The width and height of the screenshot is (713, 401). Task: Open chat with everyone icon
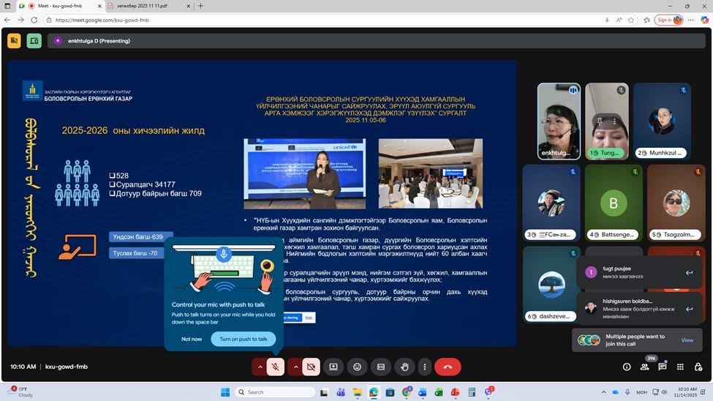click(663, 367)
